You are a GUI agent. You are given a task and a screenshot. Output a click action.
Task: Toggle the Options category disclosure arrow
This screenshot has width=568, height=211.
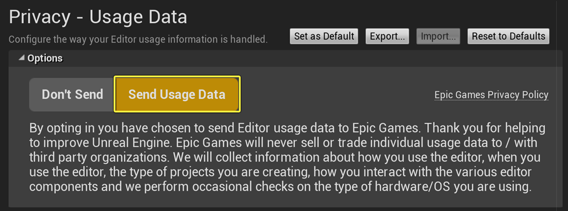click(22, 58)
